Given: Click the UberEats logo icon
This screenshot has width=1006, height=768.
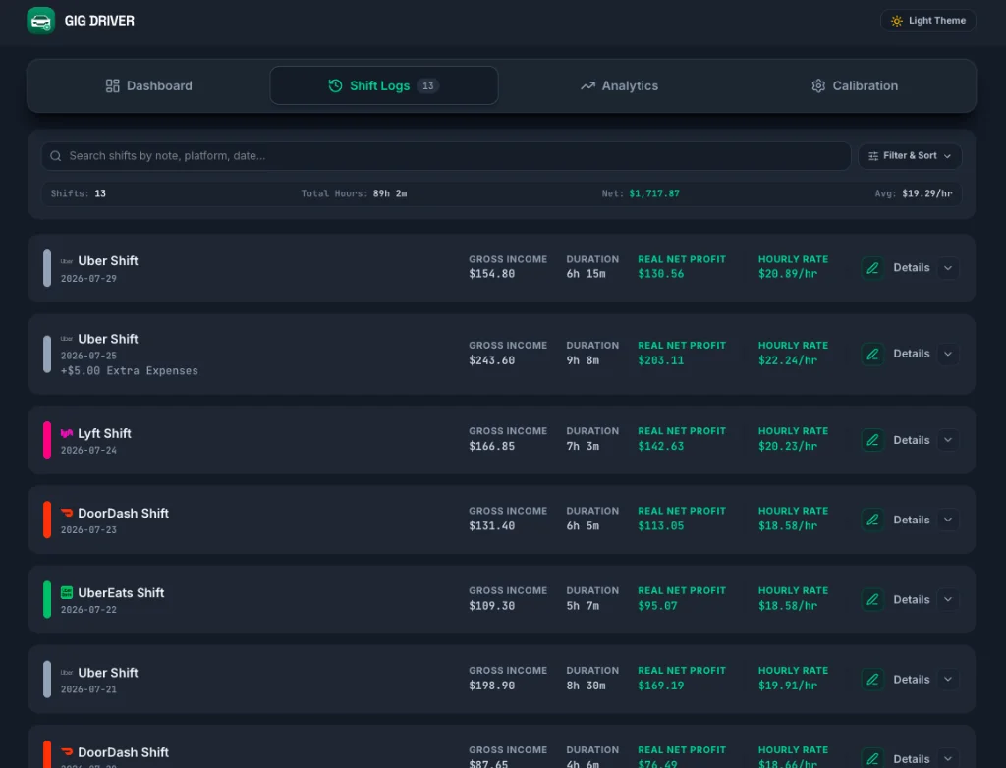Looking at the screenshot, I should [x=66, y=593].
